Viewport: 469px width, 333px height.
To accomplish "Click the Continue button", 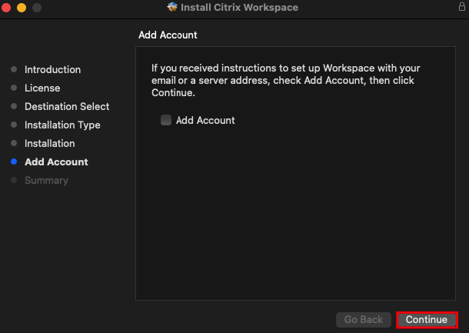I will [x=427, y=319].
